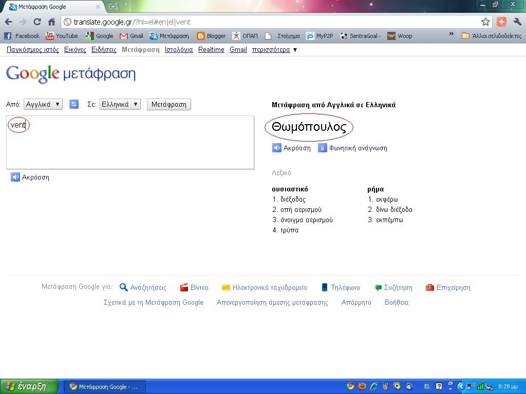
Task: Open the YouTube bookmark
Action: tap(63, 36)
